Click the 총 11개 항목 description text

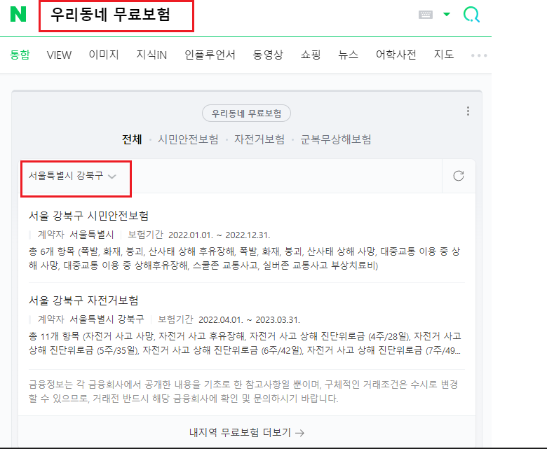pyautogui.click(x=245, y=343)
